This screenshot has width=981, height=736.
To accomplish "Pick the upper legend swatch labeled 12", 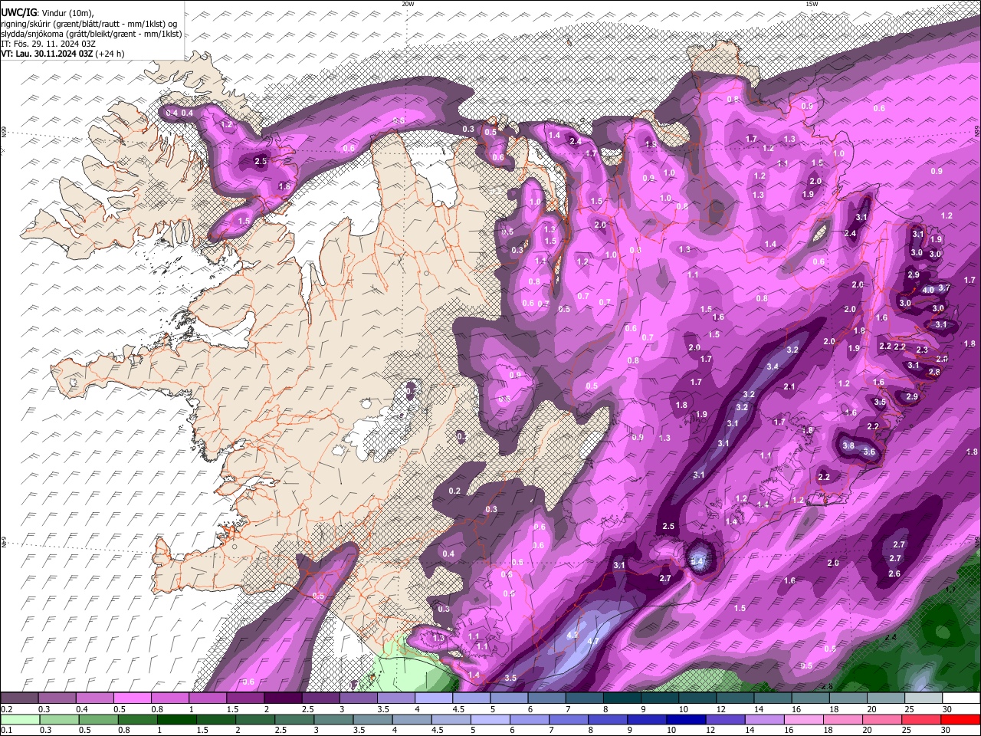I will (x=734, y=698).
